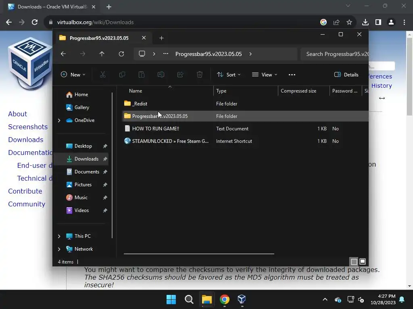
Task: Click the History link on VirtualBox page
Action: click(x=382, y=86)
